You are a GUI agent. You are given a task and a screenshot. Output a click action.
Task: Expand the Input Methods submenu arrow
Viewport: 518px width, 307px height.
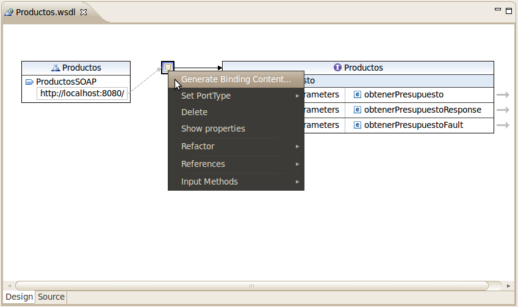tap(297, 182)
